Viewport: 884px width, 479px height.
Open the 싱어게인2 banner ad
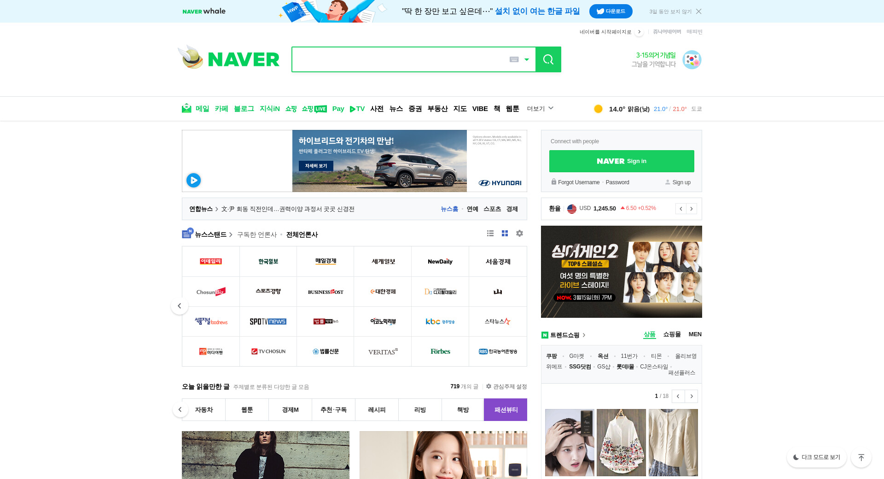coord(622,272)
